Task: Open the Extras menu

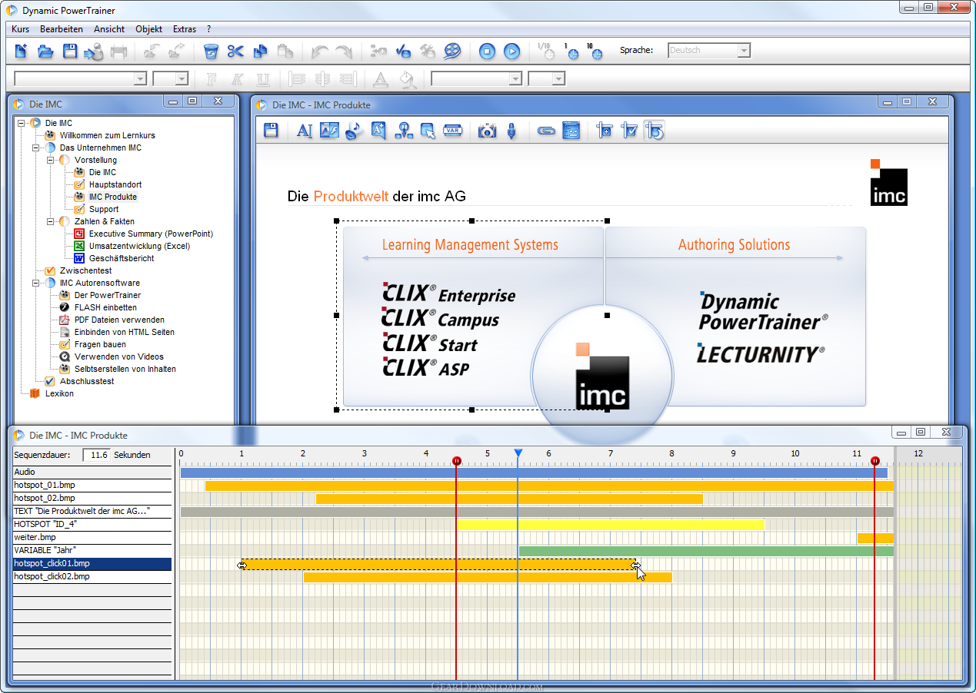Action: point(185,29)
